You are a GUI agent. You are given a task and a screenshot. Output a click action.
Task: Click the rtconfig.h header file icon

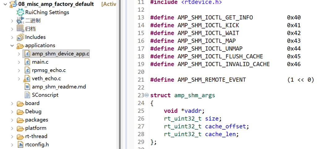20,145
